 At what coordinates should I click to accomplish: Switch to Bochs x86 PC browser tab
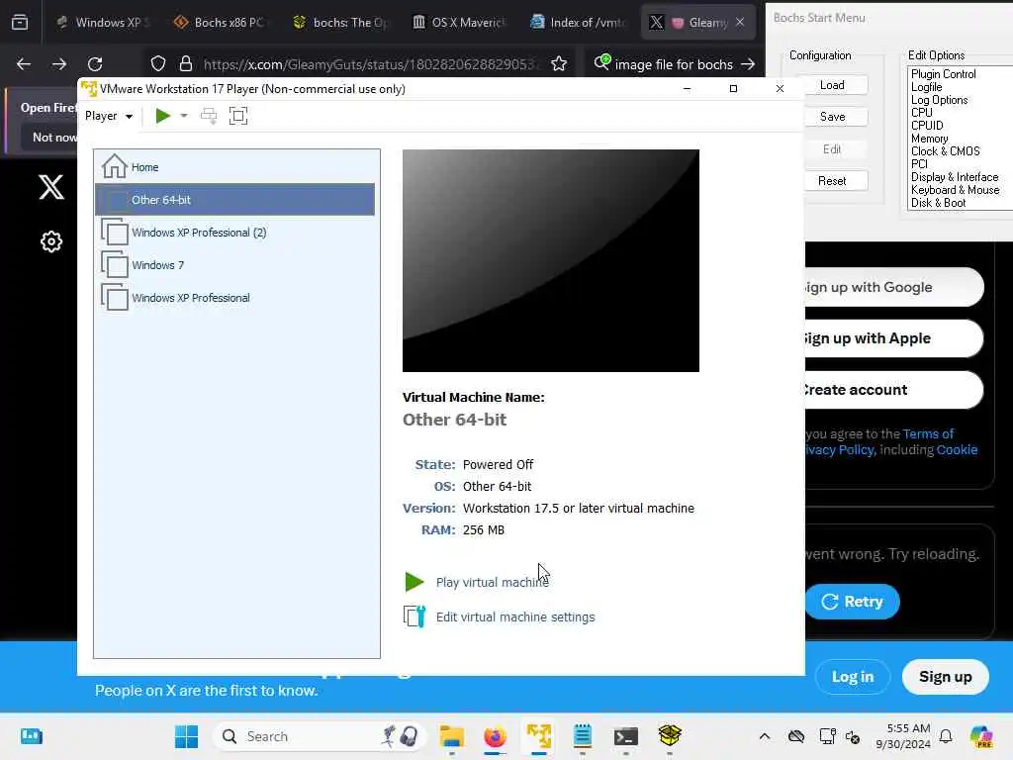click(x=222, y=22)
